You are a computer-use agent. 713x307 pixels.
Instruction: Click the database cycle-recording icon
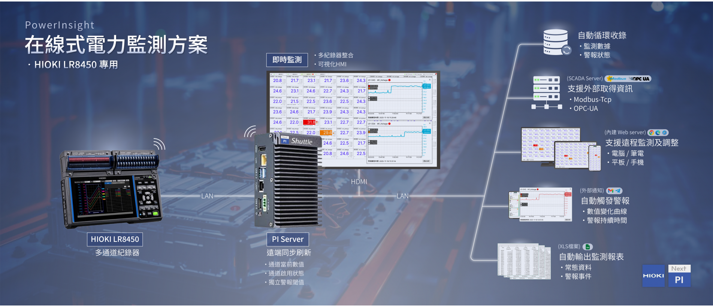coord(556,42)
